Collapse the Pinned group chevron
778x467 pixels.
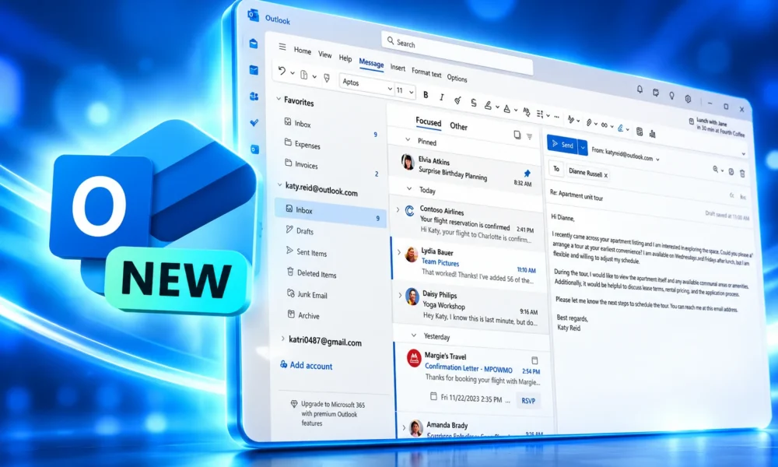(408, 140)
